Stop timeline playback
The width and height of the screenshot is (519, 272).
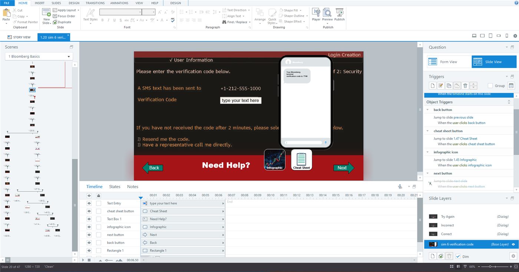click(89, 260)
